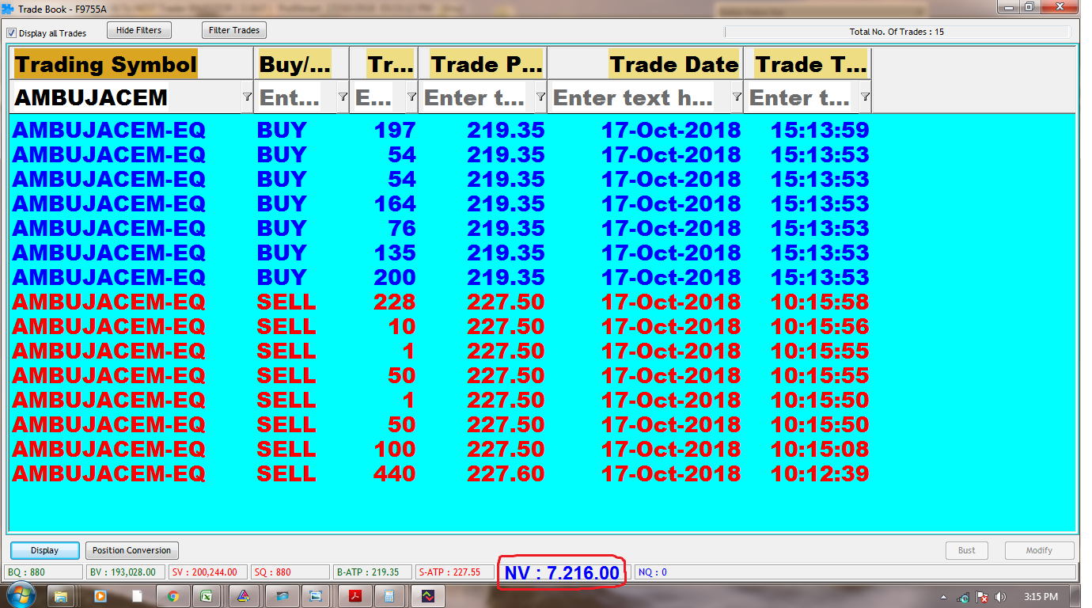Toggle the Display all Trades checkbox

tap(11, 33)
